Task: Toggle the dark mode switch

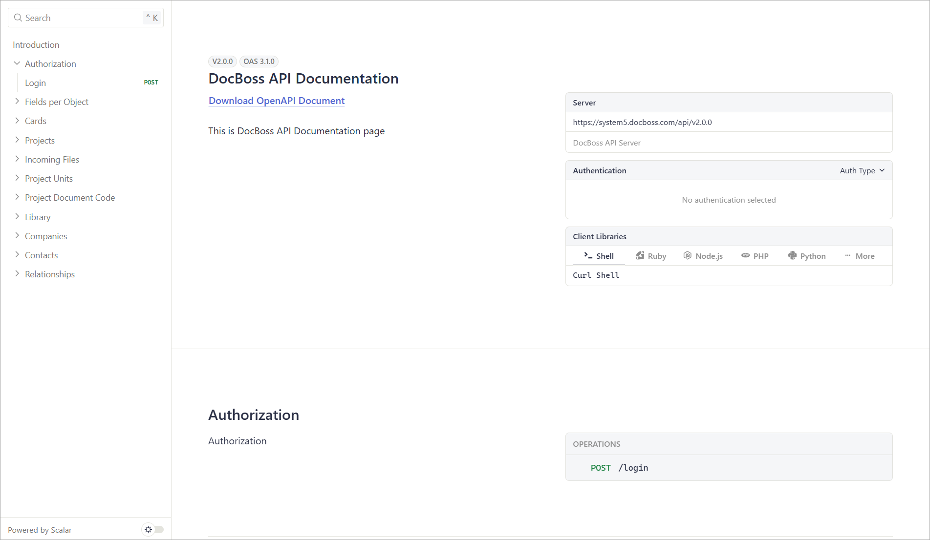Action: (153, 529)
